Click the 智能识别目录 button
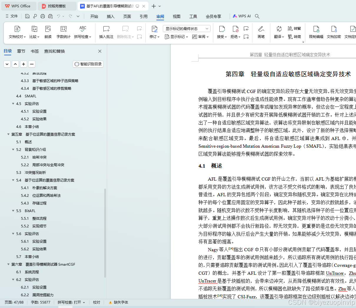The image size is (356, 308). click(x=88, y=64)
